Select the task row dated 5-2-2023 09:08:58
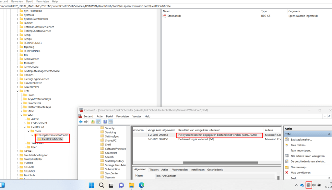Screen dimensions: 332x190 (207, 135)
